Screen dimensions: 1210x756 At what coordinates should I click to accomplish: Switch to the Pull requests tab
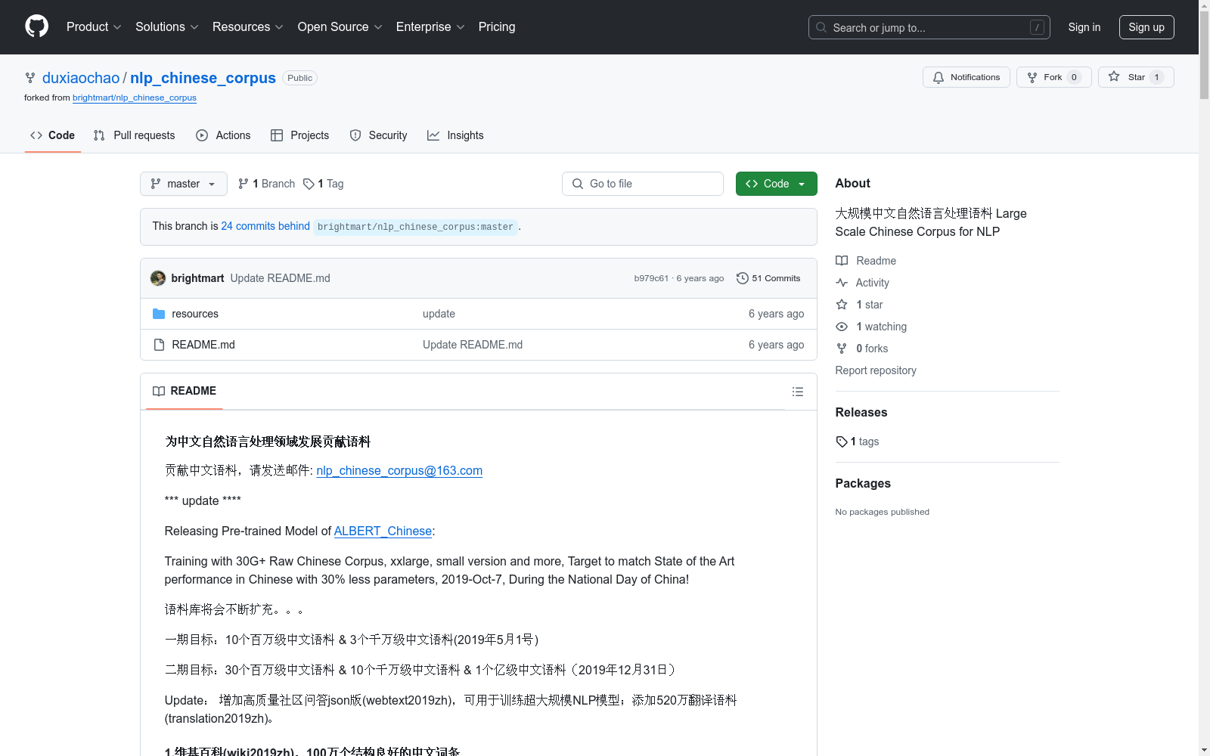point(134,135)
